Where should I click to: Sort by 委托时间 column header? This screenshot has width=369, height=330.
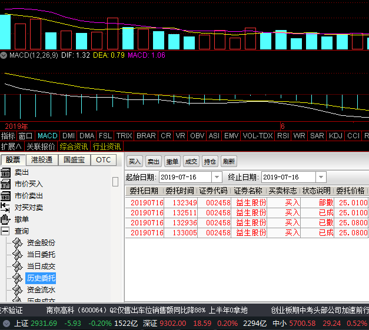(180, 191)
